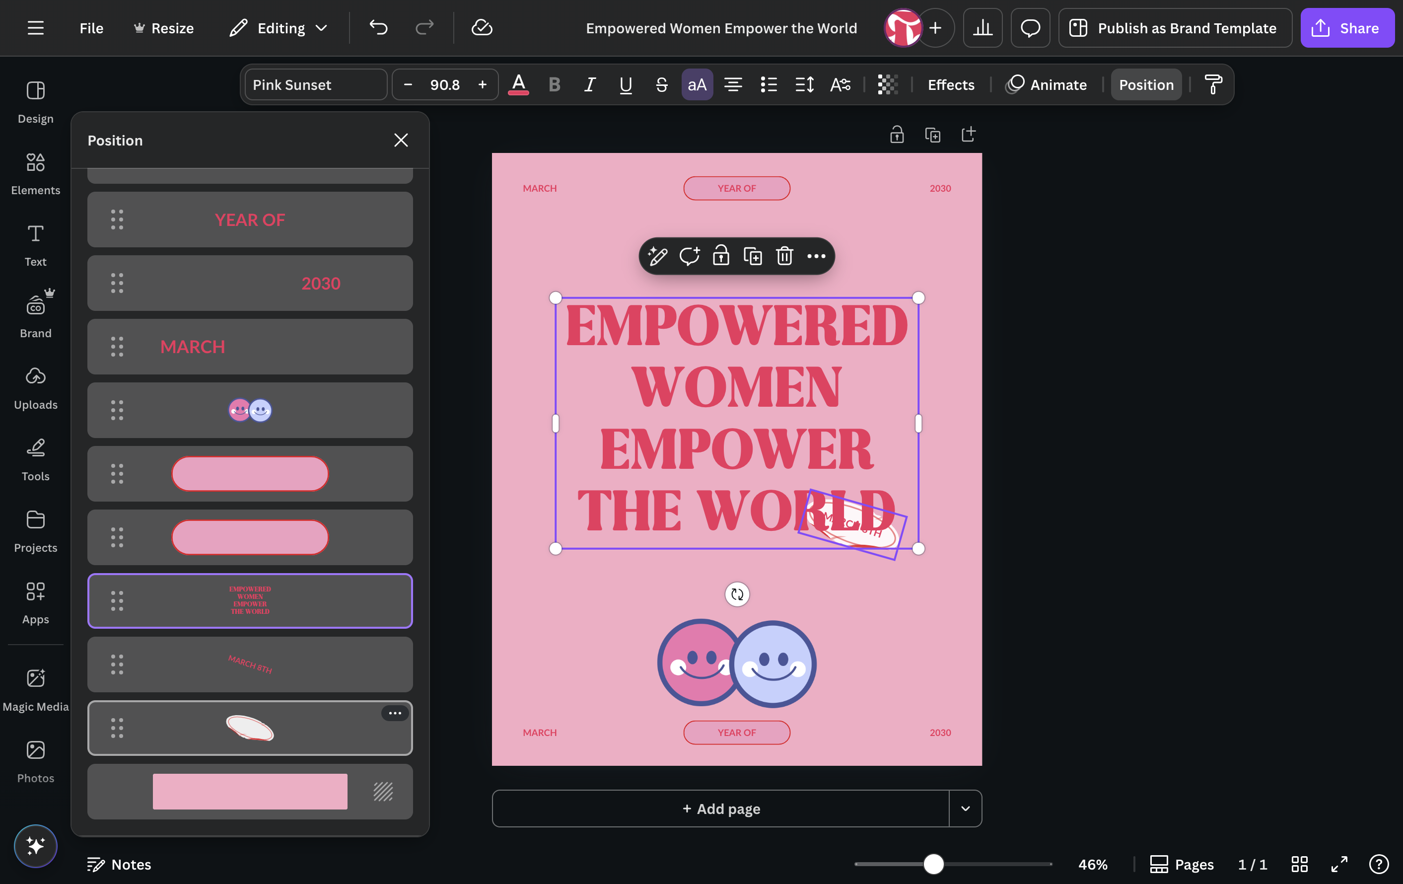Decrease font size with minus button

tap(408, 84)
